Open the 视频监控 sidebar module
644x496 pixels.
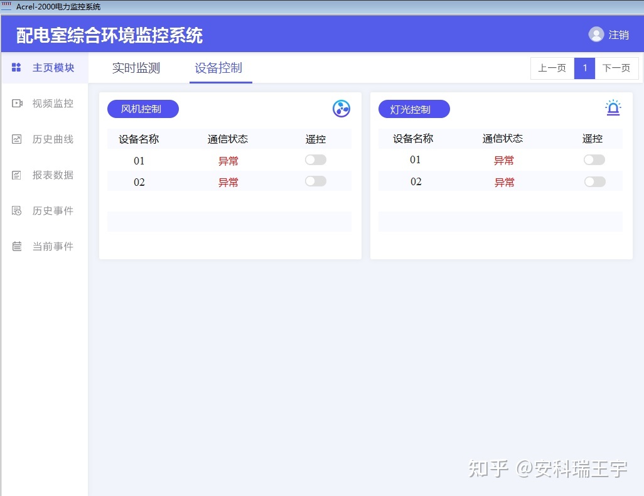point(52,103)
